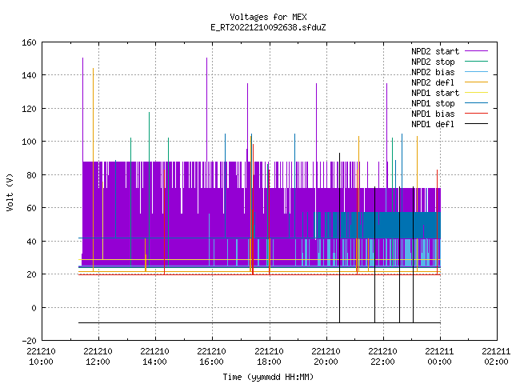Click the black NPD1 defl legend line
This screenshot has width=512, height=384.
point(476,124)
